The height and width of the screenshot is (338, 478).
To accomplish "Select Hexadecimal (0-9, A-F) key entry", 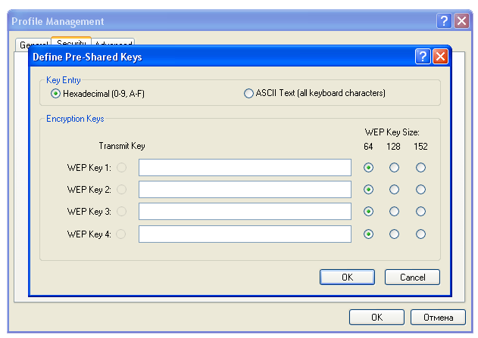I will [x=55, y=94].
